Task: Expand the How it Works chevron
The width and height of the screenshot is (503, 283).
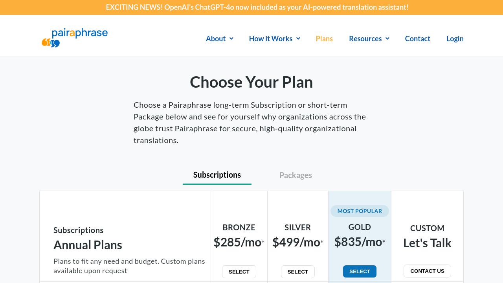Action: pos(298,39)
